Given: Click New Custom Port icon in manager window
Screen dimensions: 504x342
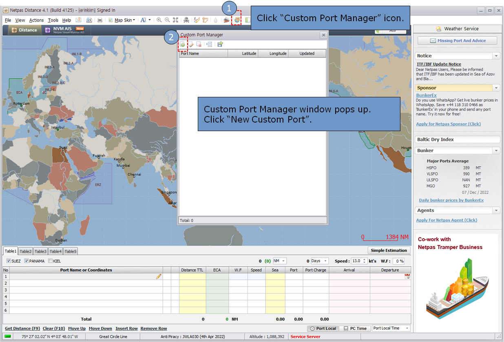Looking at the screenshot, I should pos(183,44).
